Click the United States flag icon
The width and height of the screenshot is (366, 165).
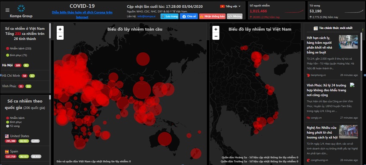(x=7, y=136)
